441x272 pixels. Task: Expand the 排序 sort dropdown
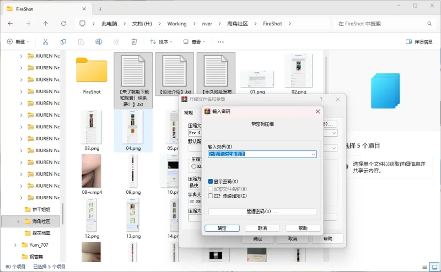pyautogui.click(x=162, y=42)
